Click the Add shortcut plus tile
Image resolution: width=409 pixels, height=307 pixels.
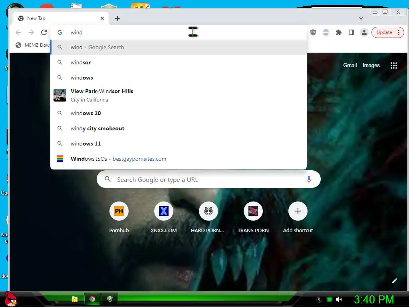tap(298, 211)
